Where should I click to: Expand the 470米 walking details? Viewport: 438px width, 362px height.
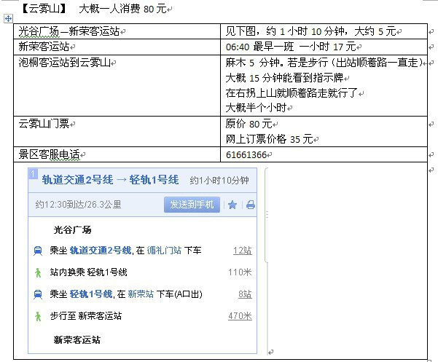240,316
